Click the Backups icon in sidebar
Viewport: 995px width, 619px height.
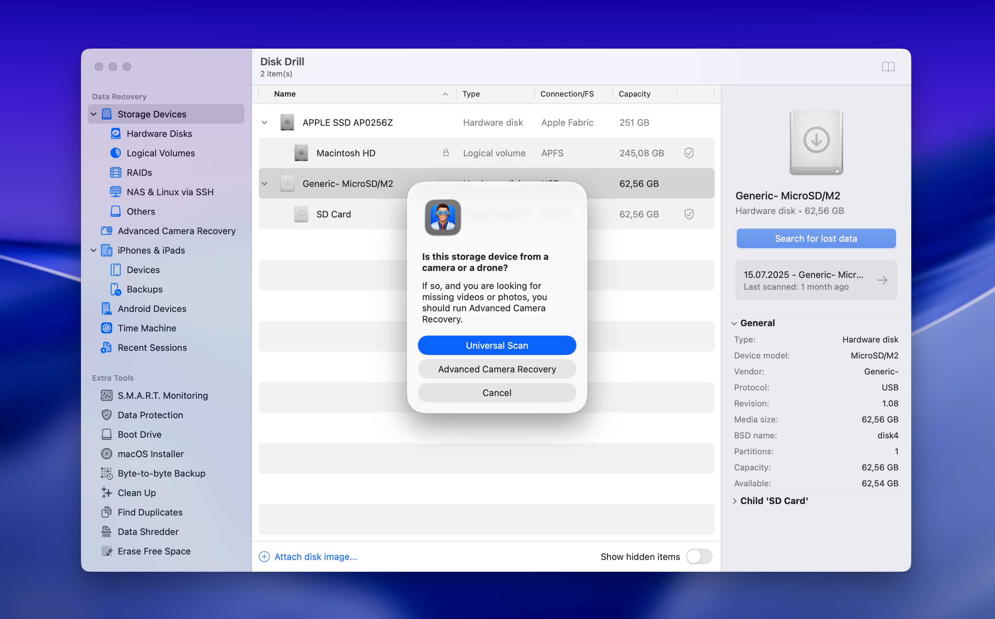click(x=115, y=289)
